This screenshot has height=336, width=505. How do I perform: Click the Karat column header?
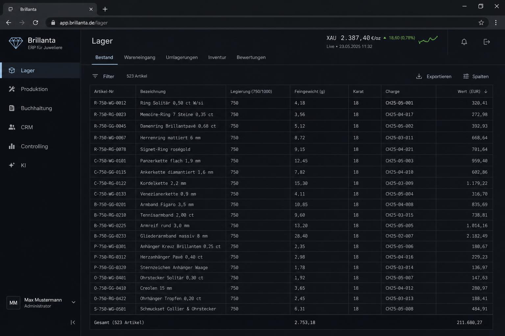(358, 91)
